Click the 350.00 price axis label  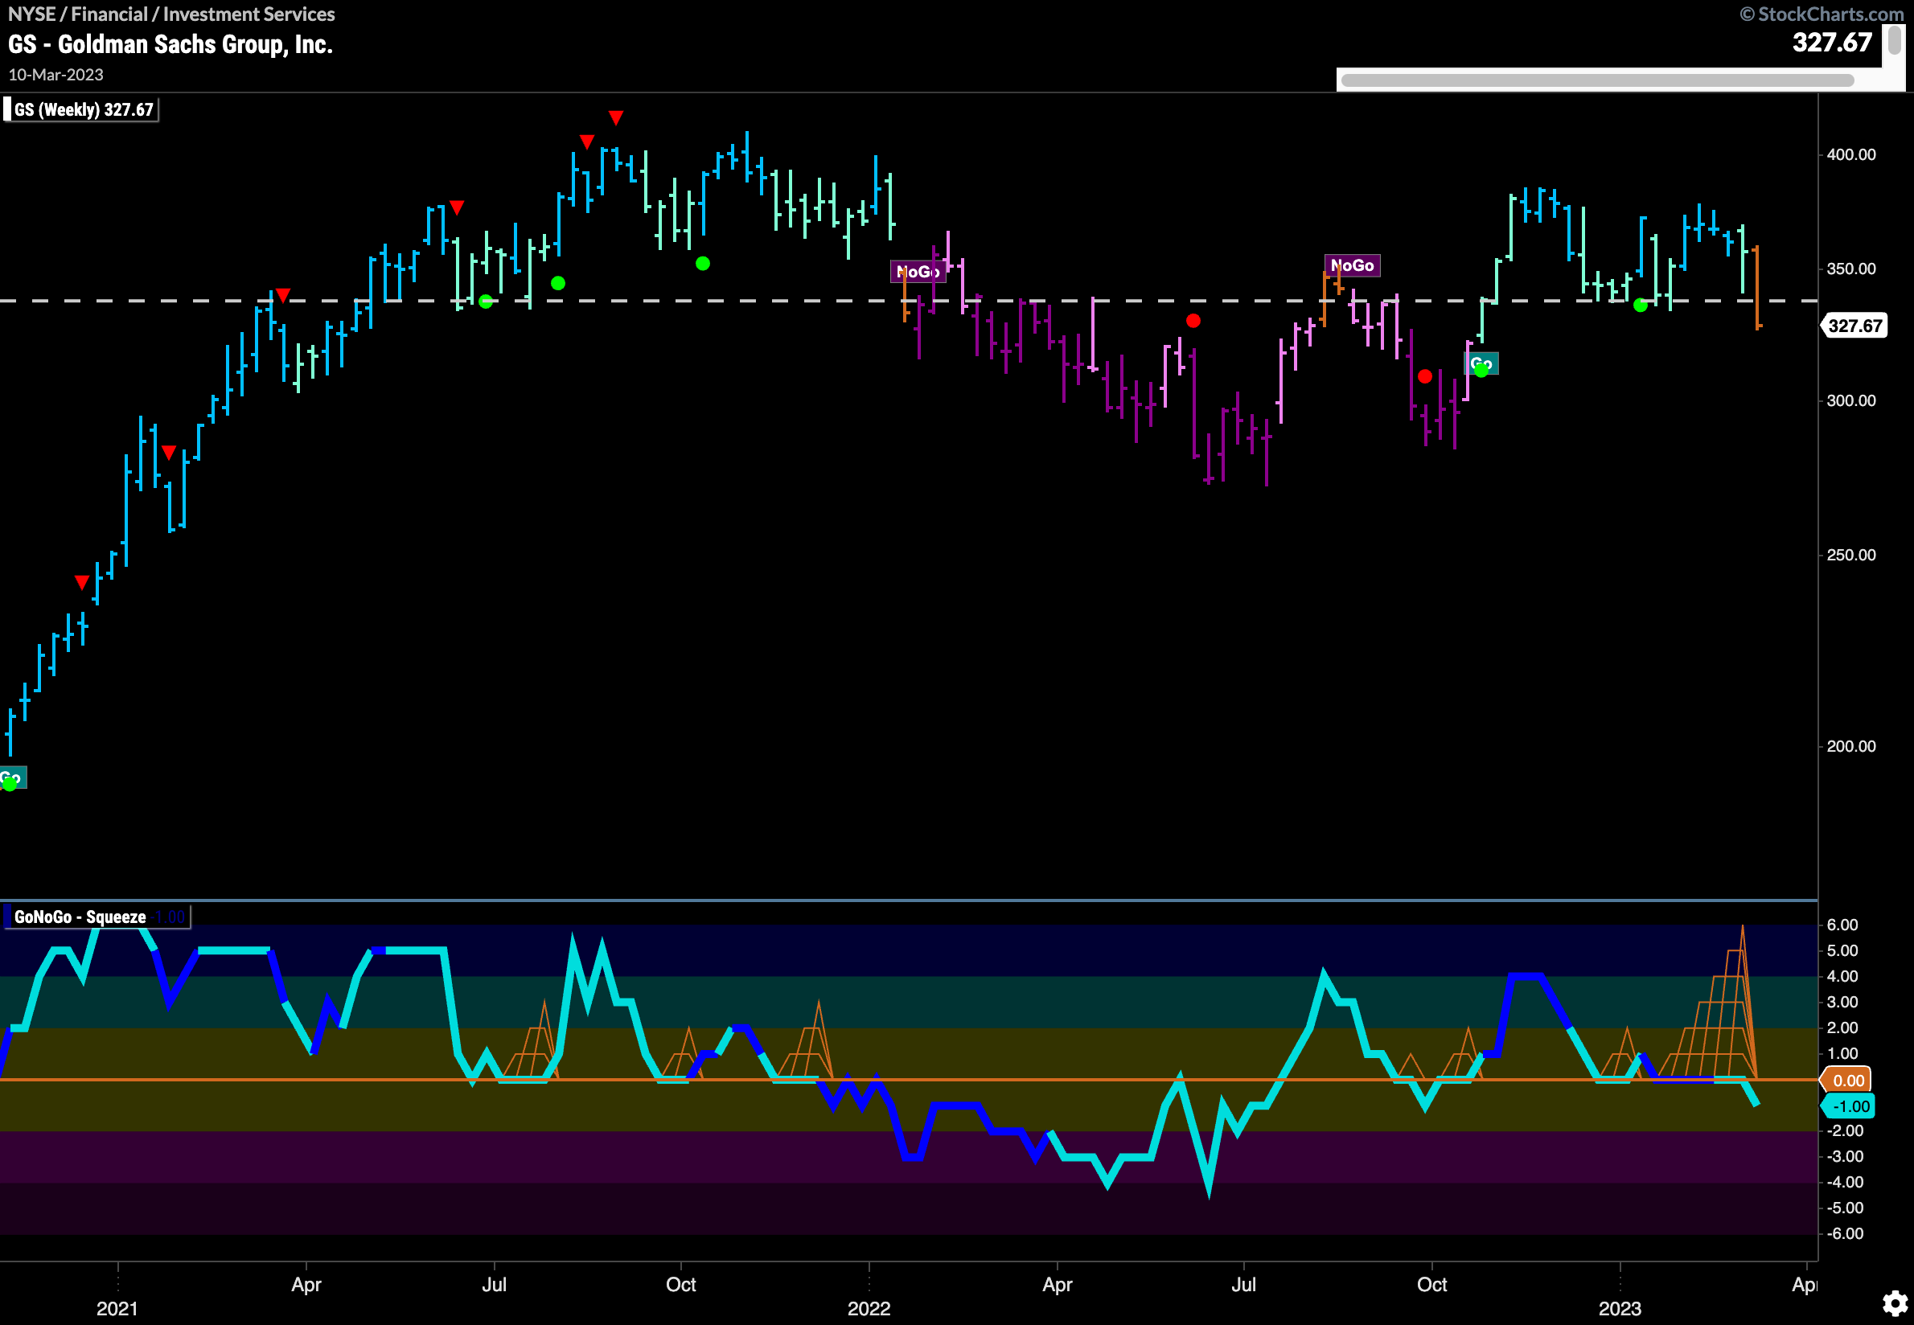coord(1851,269)
